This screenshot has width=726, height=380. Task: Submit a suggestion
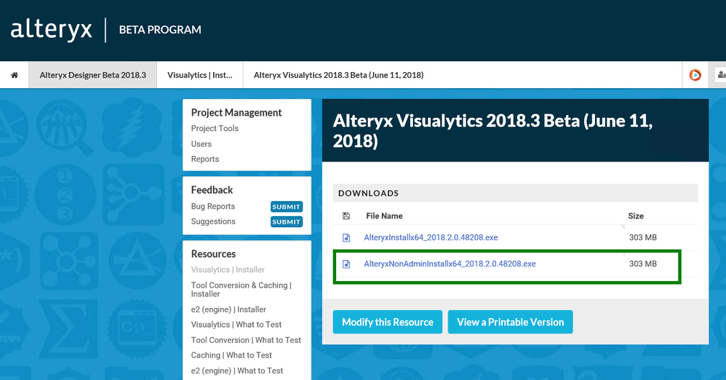pyautogui.click(x=286, y=222)
